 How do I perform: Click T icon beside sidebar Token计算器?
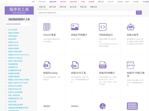[6, 30]
